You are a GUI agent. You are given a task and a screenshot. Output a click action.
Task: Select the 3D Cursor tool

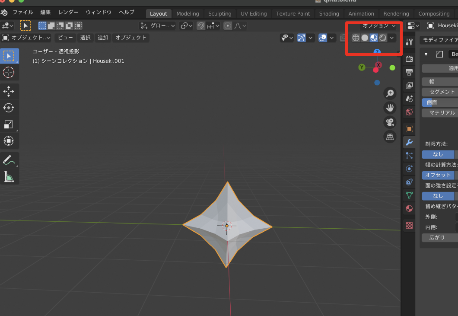click(x=9, y=72)
